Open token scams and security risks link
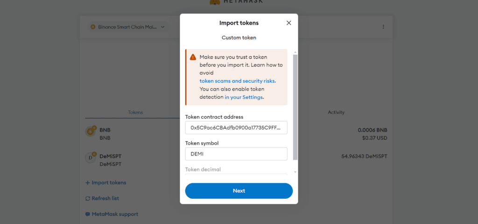 pyautogui.click(x=237, y=81)
